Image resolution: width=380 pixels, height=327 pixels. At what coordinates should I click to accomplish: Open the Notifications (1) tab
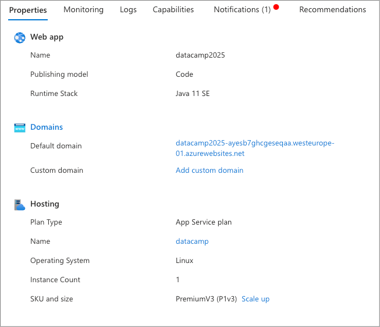pos(242,9)
